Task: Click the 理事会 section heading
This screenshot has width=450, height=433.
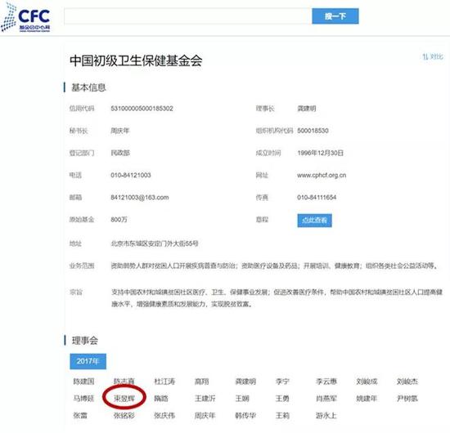Action: point(84,341)
